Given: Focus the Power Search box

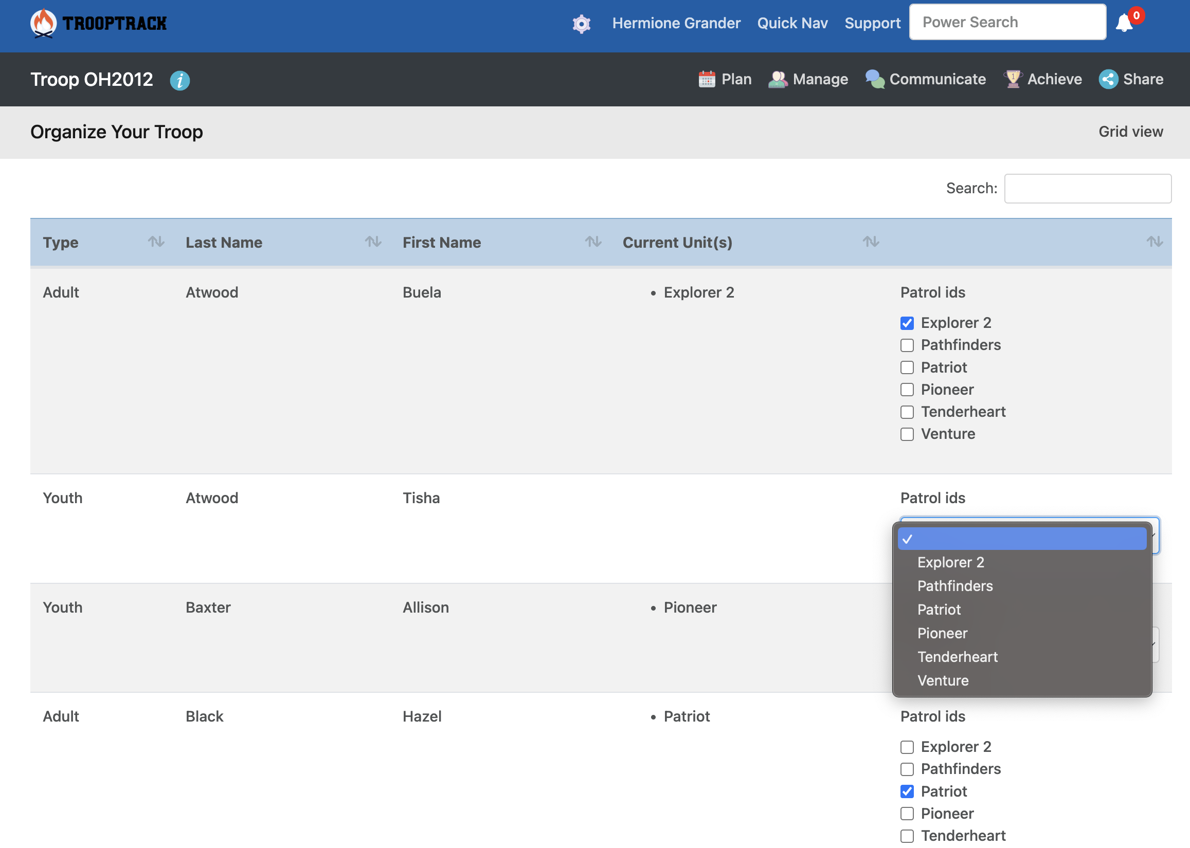Looking at the screenshot, I should click(1006, 23).
